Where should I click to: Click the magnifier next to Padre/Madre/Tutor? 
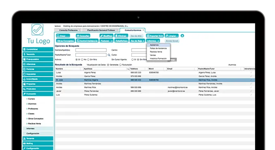click(109, 55)
